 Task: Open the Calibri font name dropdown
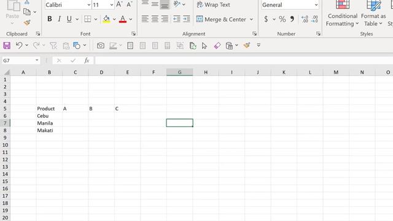pyautogui.click(x=88, y=5)
